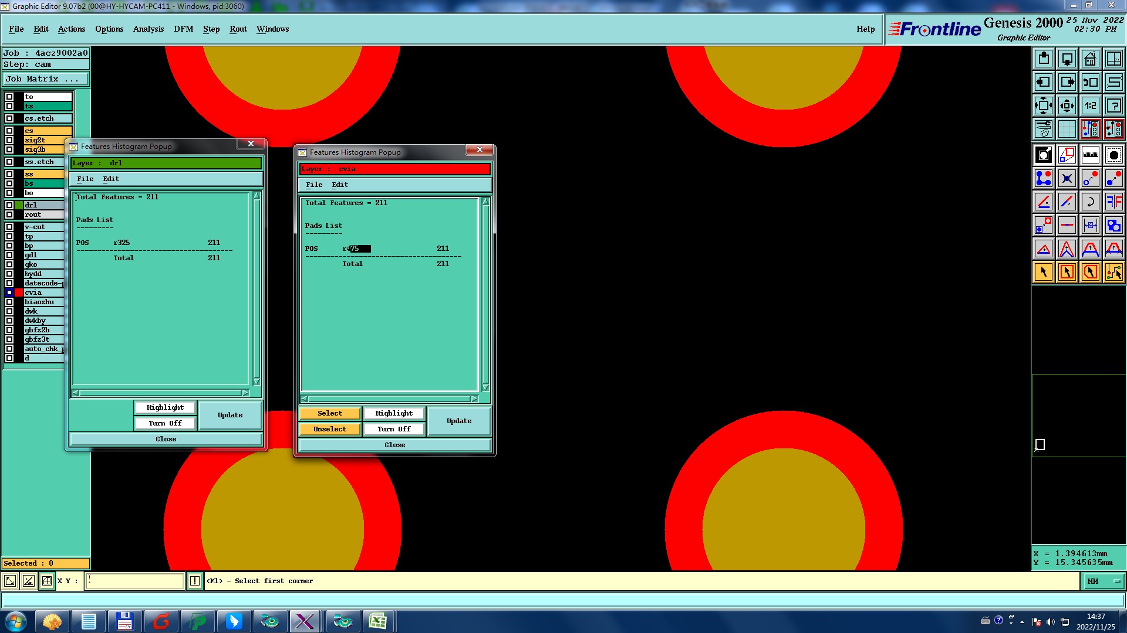Click Highlight button in drl histogram popup
The width and height of the screenshot is (1127, 633).
[165, 407]
